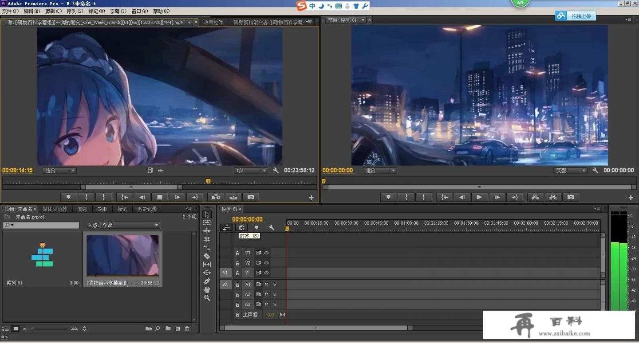The height and width of the screenshot is (343, 639).
Task: Select the Track Select tool
Action: pos(207,222)
